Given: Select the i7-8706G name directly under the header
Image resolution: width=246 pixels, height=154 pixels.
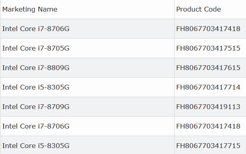Looking at the screenshot, I should (x=36, y=29).
